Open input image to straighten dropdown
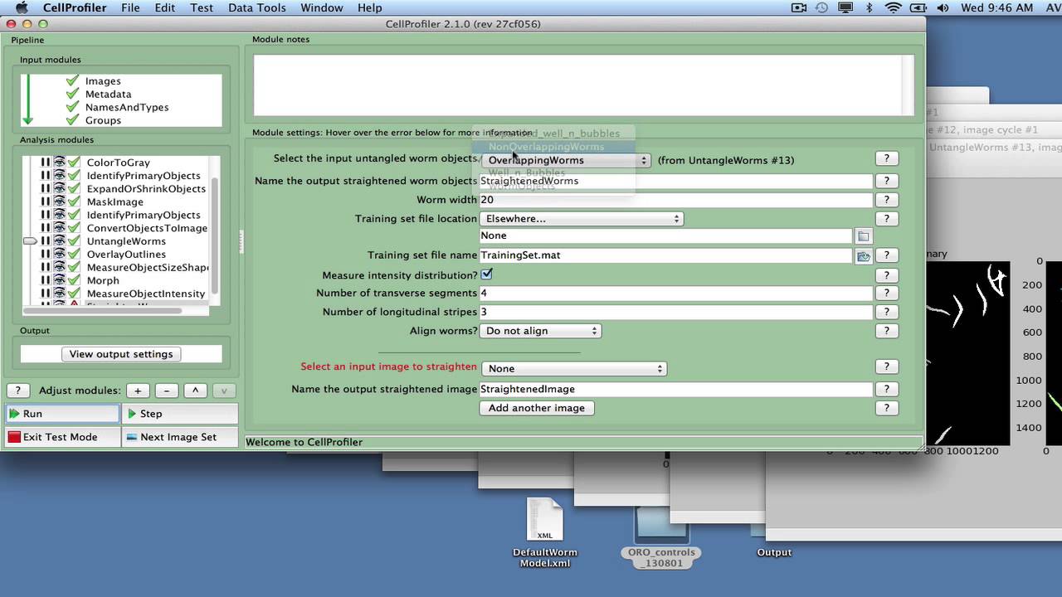Viewport: 1062px width, 597px height. [x=573, y=368]
